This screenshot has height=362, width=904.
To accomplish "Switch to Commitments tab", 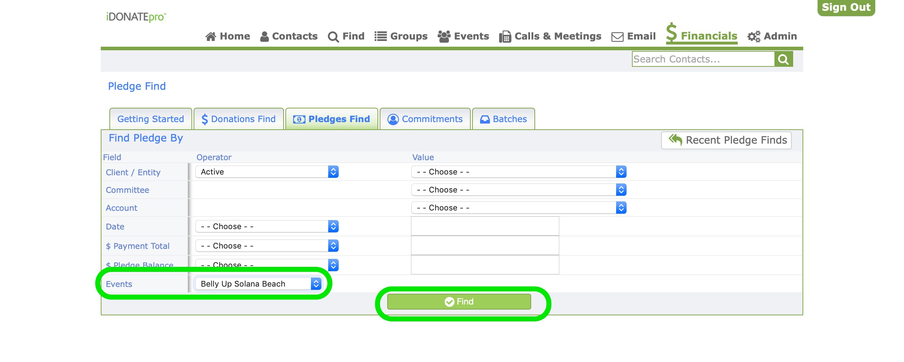I will click(x=425, y=119).
